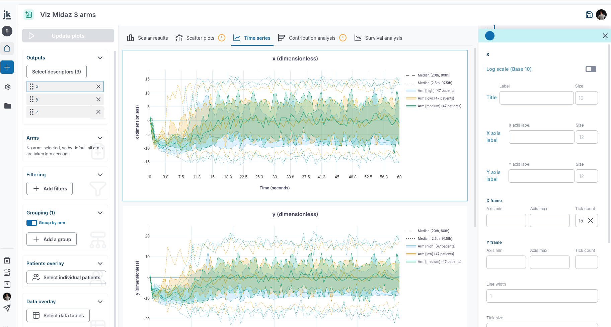Click the send/share arrow icon in sidebar

click(7, 308)
